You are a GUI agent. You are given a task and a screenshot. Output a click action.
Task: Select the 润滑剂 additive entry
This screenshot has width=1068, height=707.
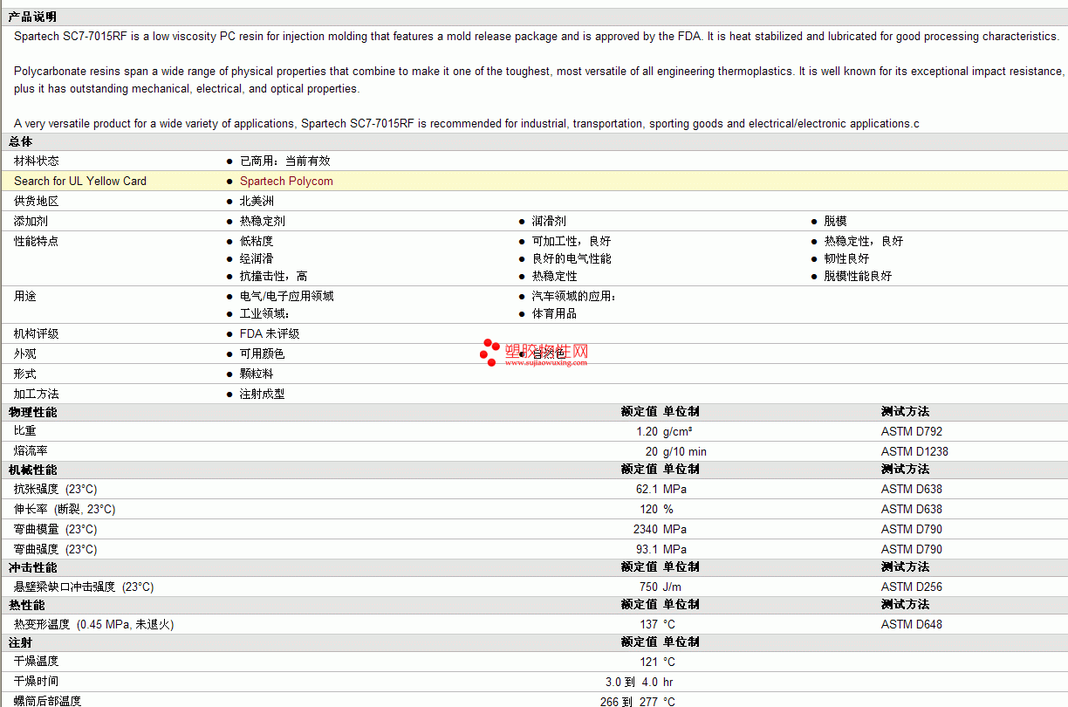coord(549,221)
